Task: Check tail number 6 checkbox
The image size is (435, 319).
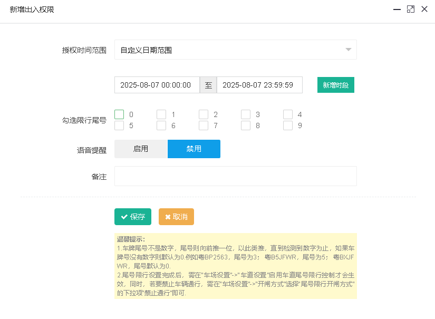Action: pos(161,125)
